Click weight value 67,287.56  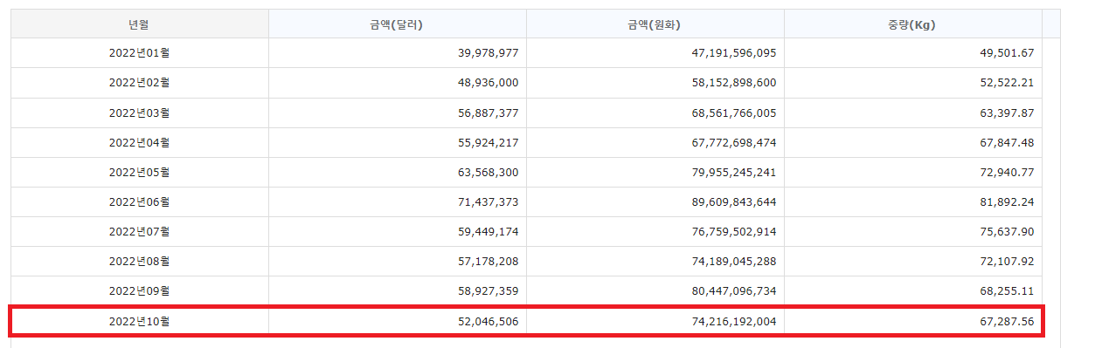click(x=1008, y=321)
